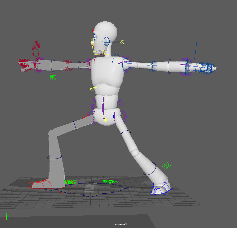The height and width of the screenshot is (228, 237).
Task: Select blue ring control on the grey forearm
Action: (x=52, y=65)
